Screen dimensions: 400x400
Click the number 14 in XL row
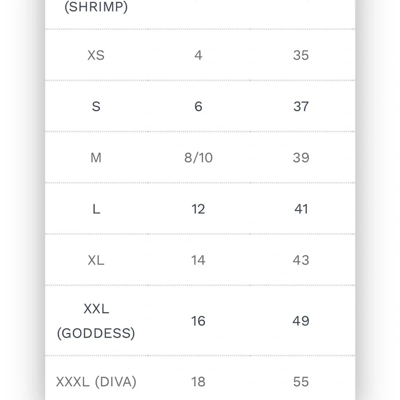tap(198, 260)
